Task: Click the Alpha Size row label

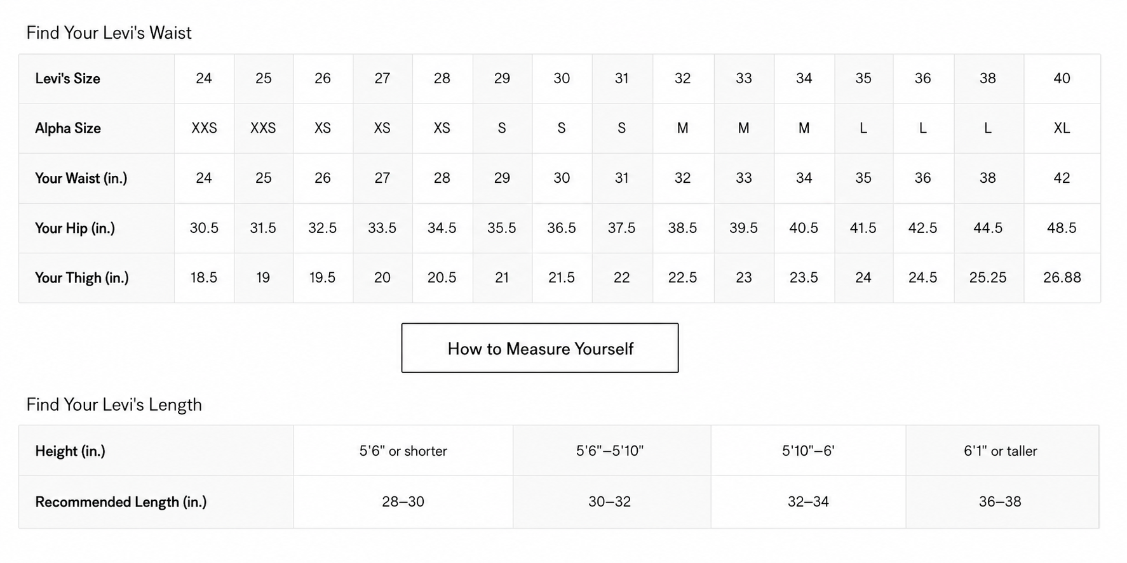Action: [x=68, y=128]
